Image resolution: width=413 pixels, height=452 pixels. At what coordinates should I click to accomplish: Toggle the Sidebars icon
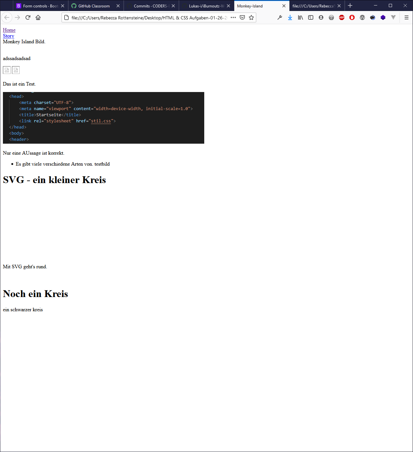(x=311, y=17)
